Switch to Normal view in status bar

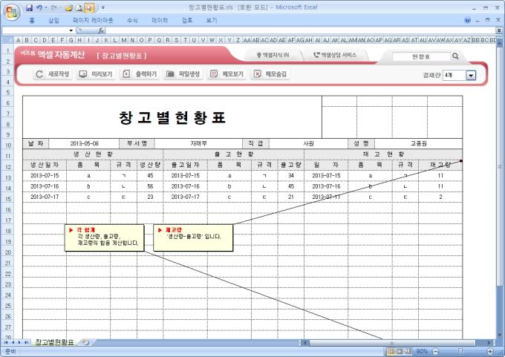pos(391,351)
